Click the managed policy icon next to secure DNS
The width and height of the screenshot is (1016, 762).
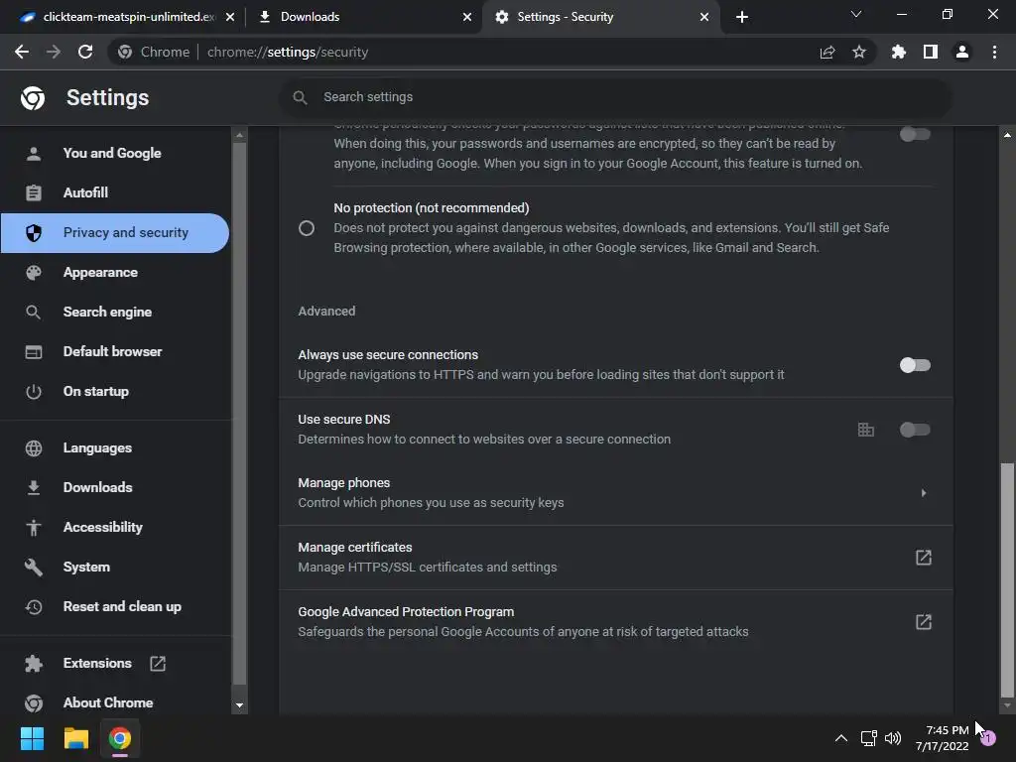coord(865,430)
